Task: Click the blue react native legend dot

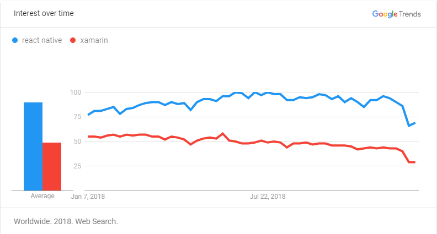Action: [x=15, y=40]
